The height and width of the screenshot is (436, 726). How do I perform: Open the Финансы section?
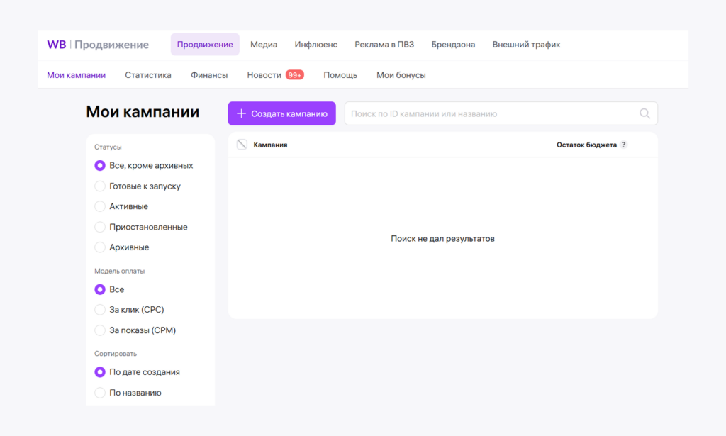pos(208,74)
